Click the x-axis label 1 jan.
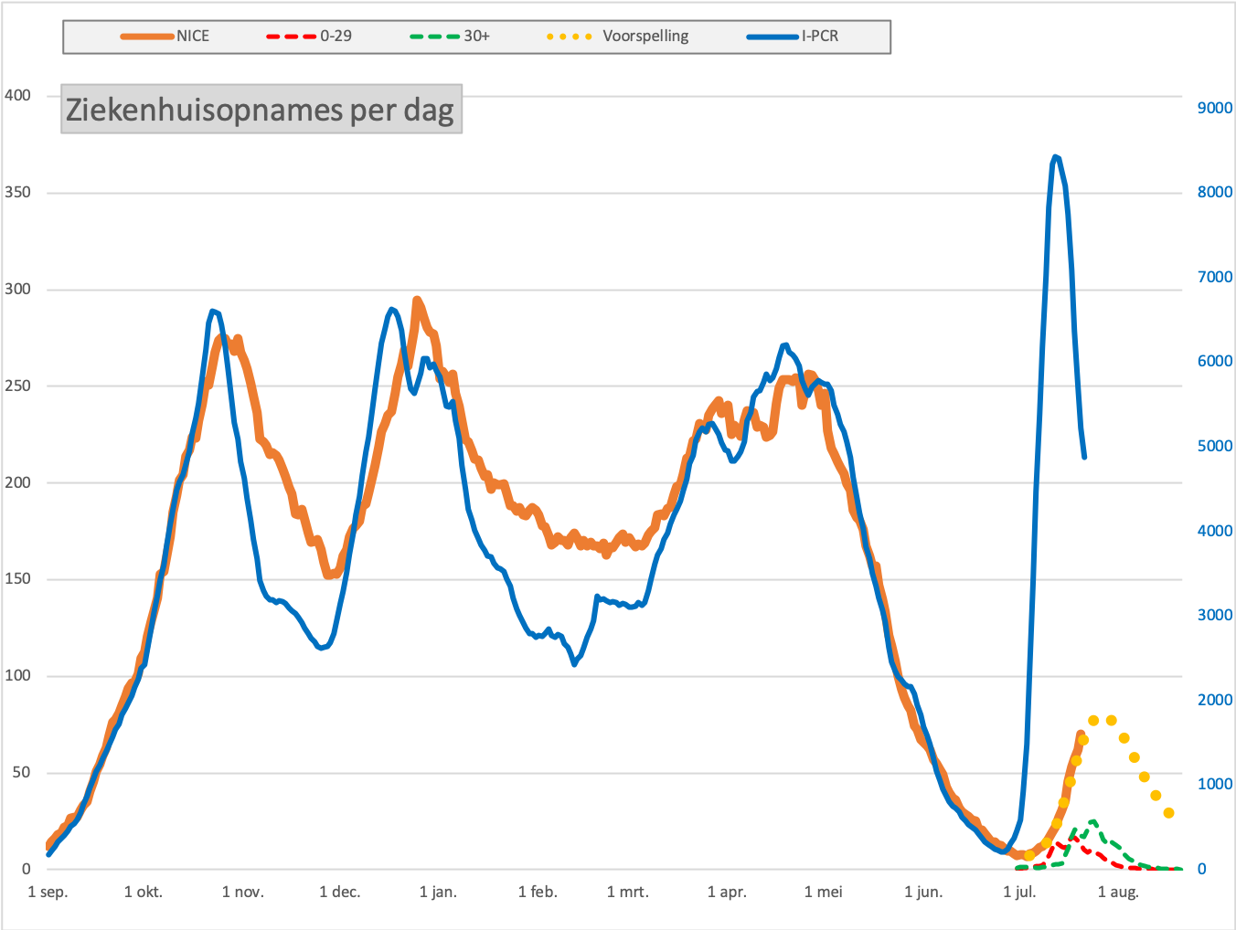 click(438, 892)
